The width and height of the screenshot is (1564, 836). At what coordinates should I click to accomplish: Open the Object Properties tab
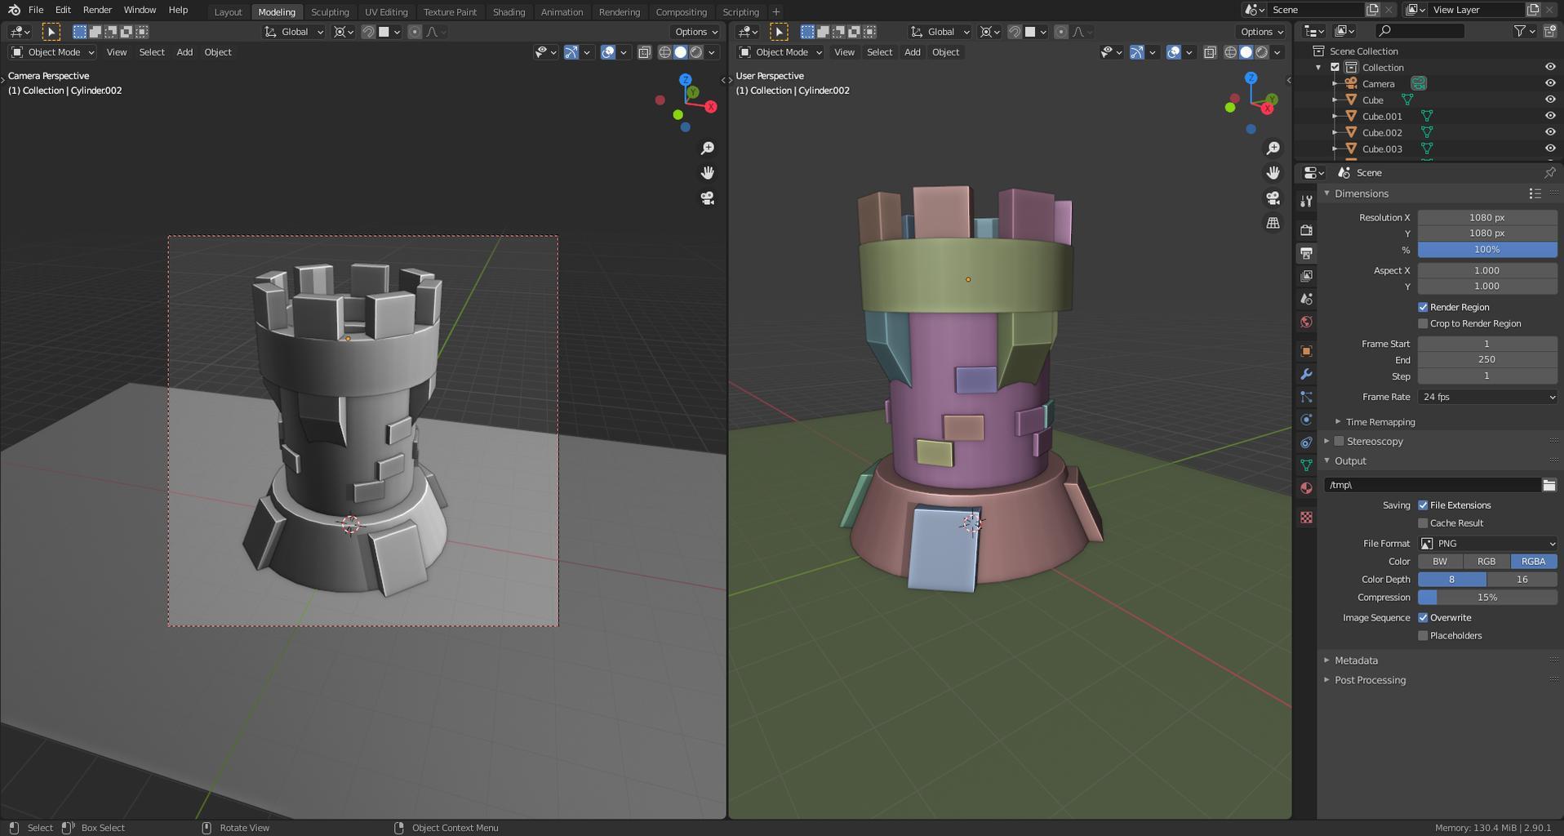(x=1306, y=351)
